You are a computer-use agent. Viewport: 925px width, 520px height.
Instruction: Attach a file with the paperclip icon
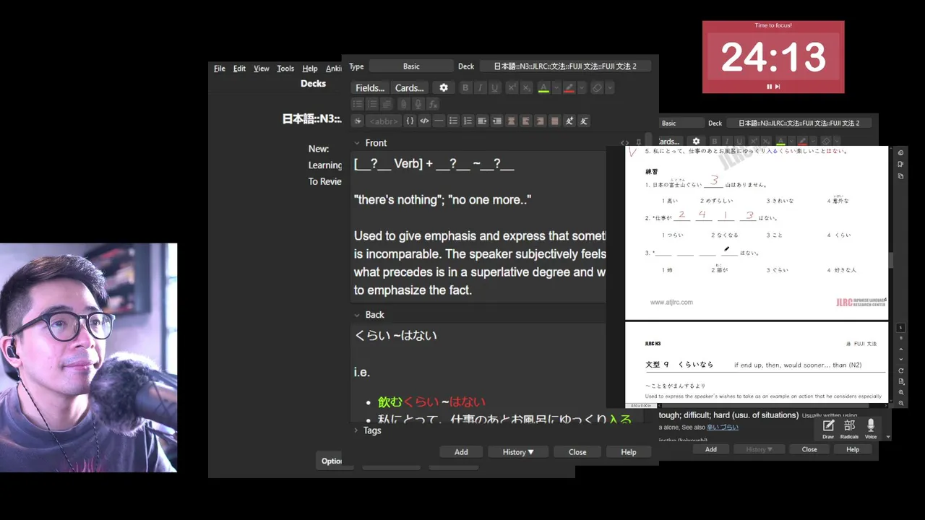coord(403,104)
